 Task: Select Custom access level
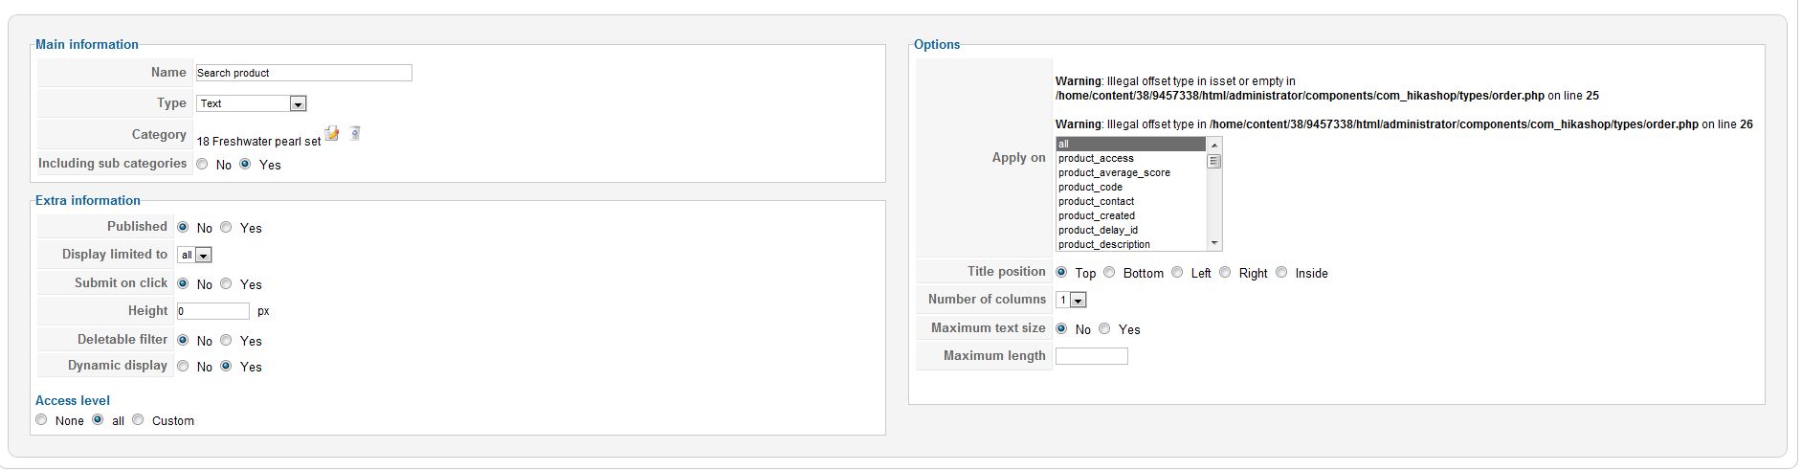[138, 420]
